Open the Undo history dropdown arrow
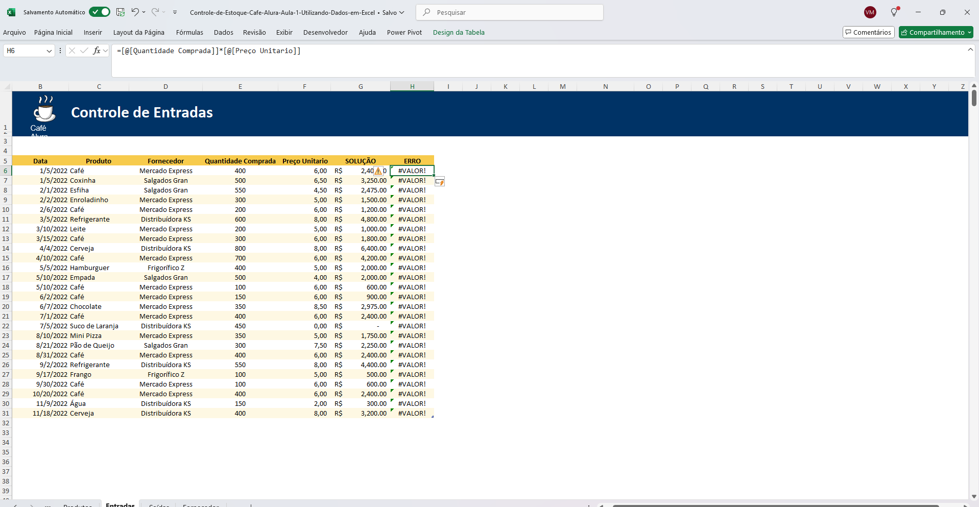The image size is (979, 507). 144,12
